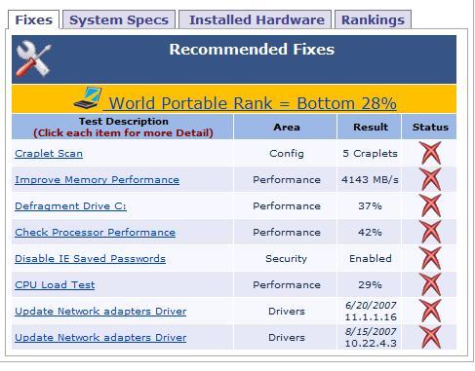
Task: Open World Portable Rank Bottom 28% link
Action: 250,103
